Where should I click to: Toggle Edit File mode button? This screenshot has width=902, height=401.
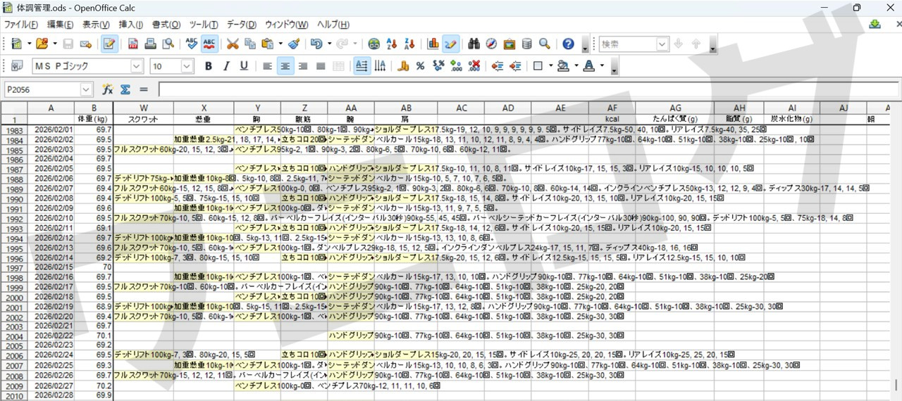click(x=109, y=44)
